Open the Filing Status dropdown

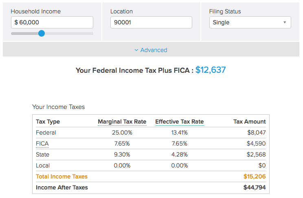point(250,22)
